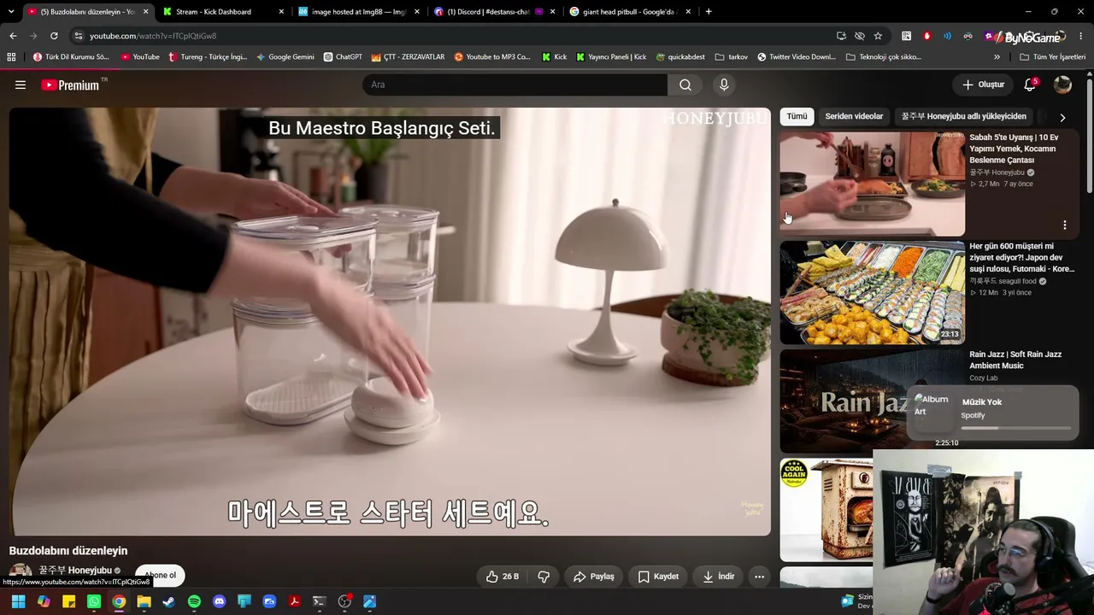Open the YouTube account avatar menu
This screenshot has height=615, width=1094.
[1062, 85]
